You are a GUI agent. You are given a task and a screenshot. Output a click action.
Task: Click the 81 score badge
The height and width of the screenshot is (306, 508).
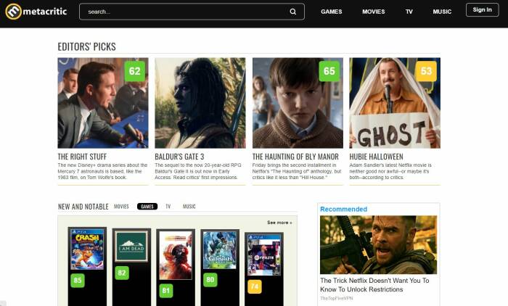(166, 291)
